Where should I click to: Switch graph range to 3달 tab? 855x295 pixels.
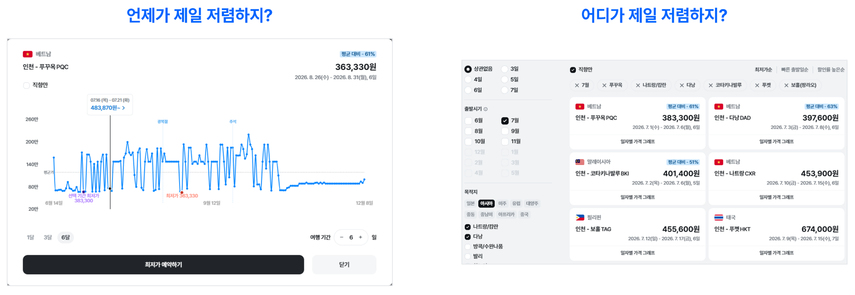coord(47,237)
